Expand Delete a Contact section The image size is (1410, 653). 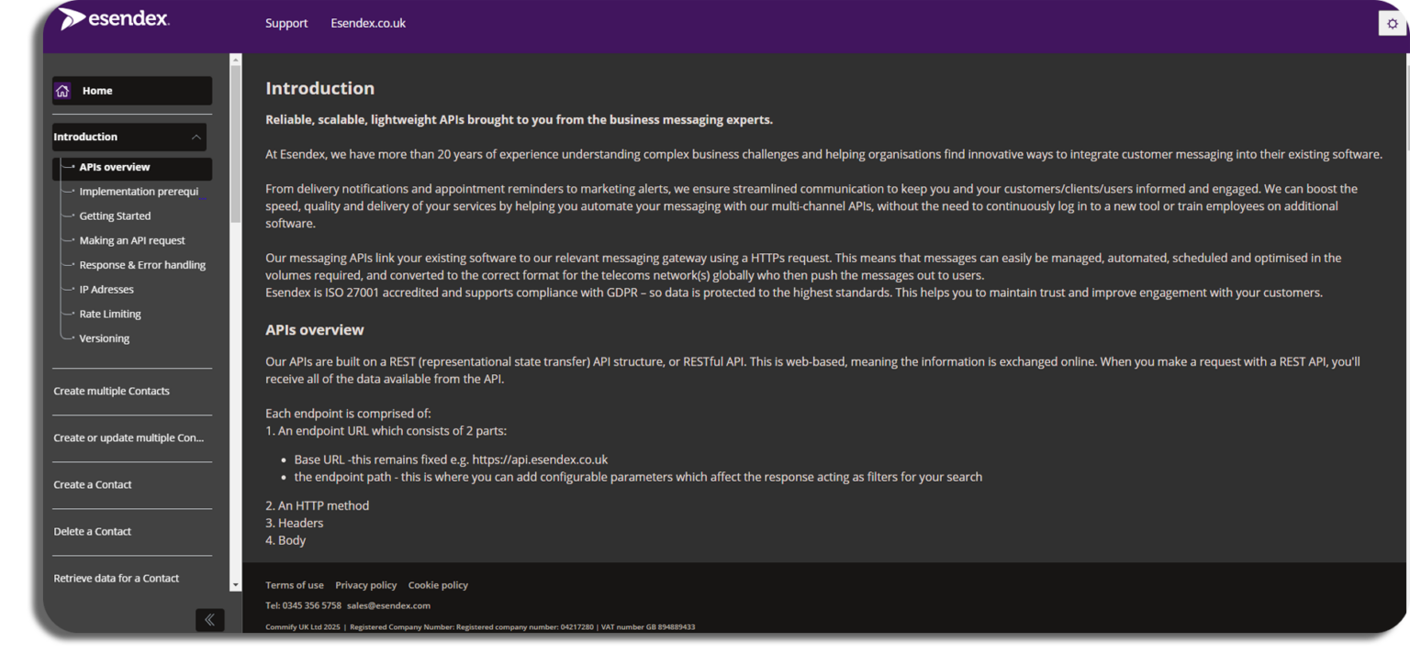(x=92, y=531)
